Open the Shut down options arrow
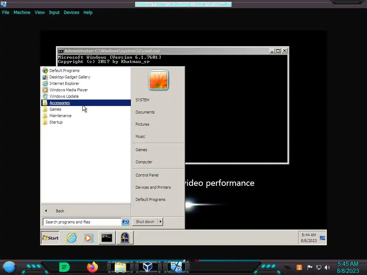Viewport: 367px width, 275px height. point(160,221)
